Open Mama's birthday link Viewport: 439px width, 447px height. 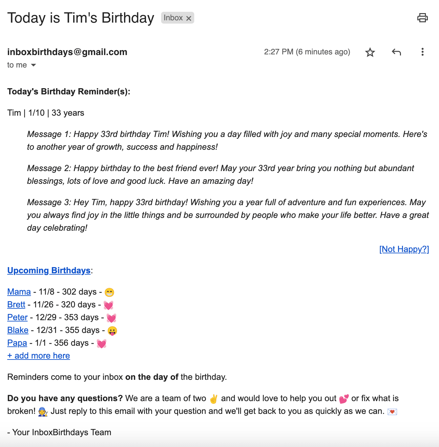(19, 292)
